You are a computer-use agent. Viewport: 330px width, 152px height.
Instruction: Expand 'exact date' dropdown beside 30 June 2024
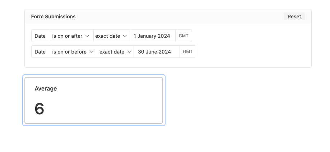[x=116, y=52]
